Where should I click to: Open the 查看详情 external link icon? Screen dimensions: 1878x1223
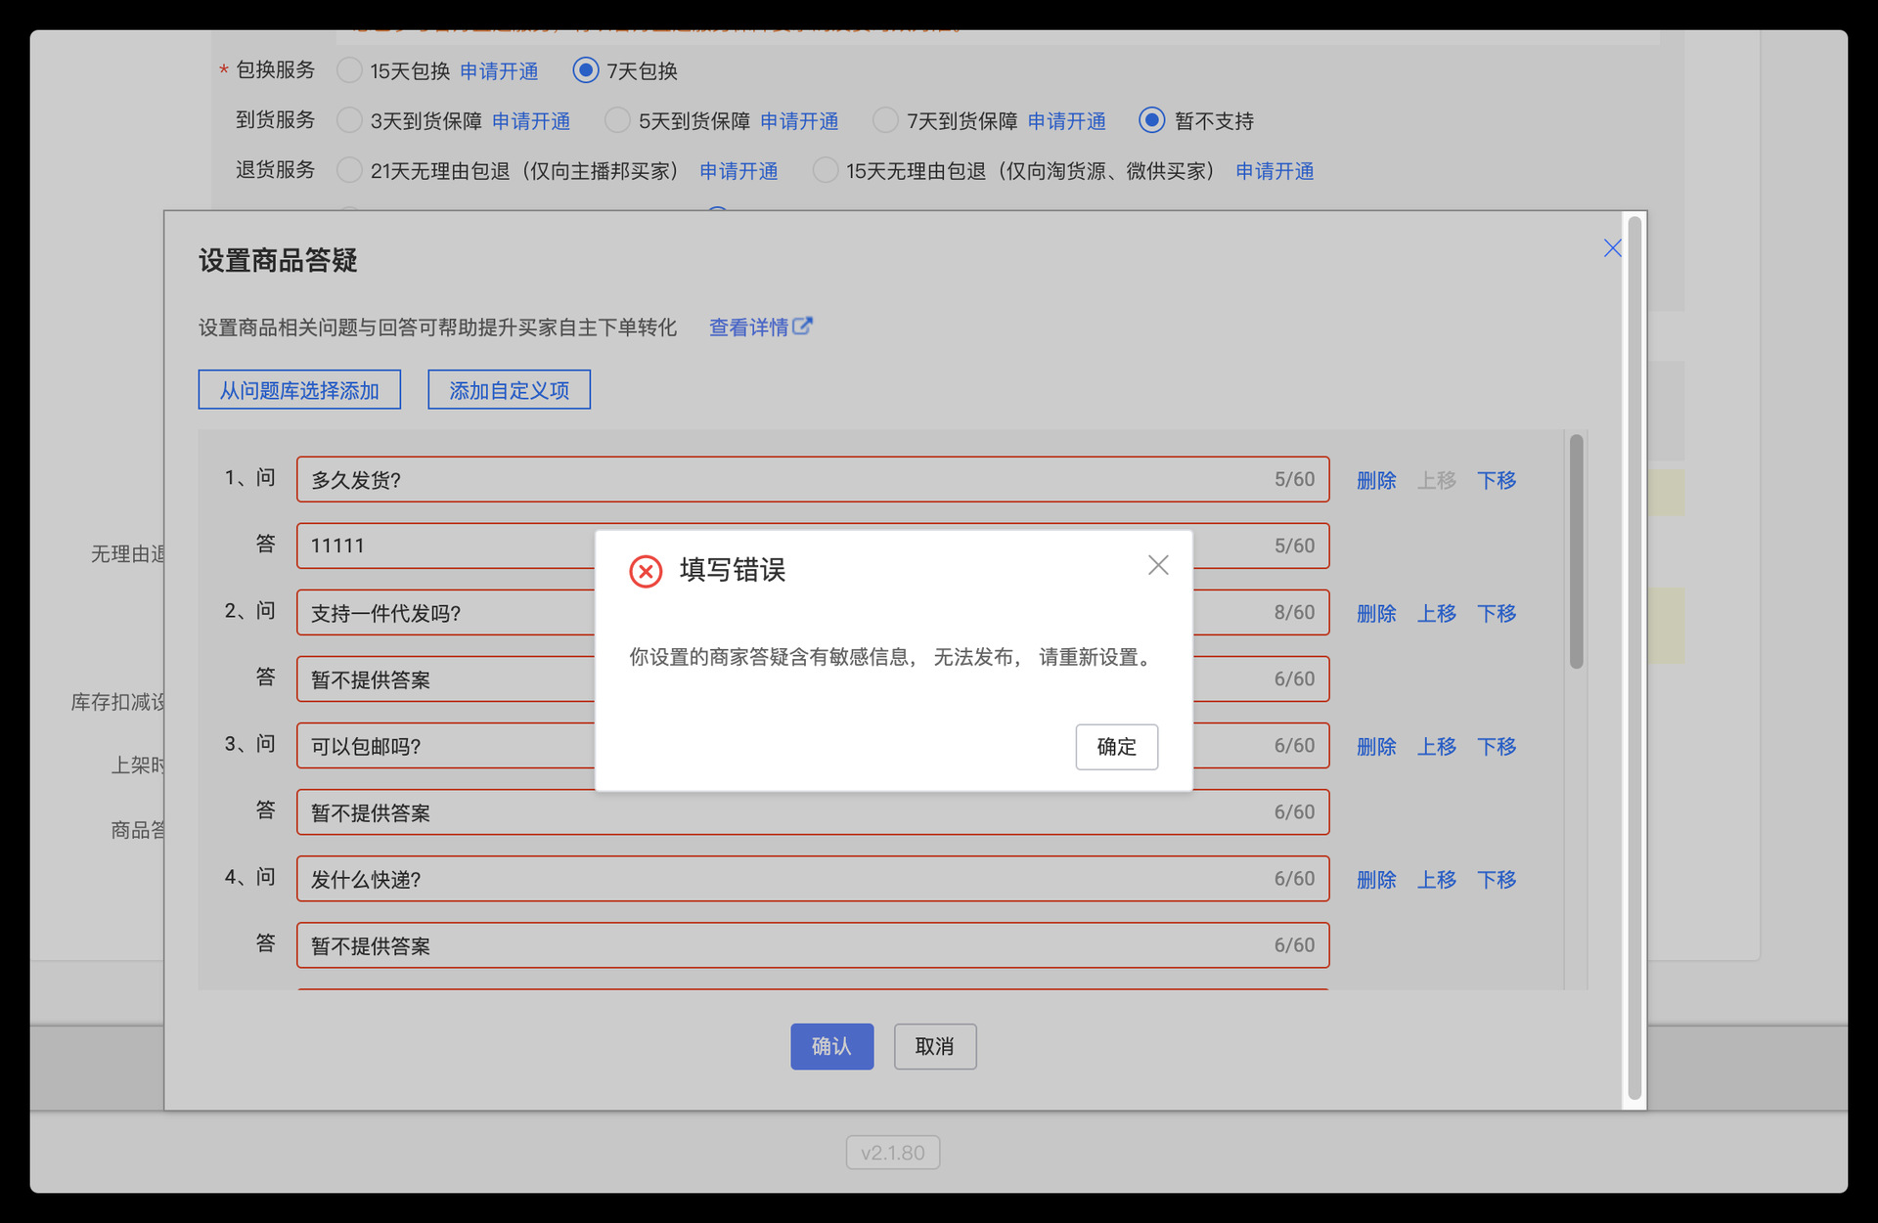(x=803, y=326)
